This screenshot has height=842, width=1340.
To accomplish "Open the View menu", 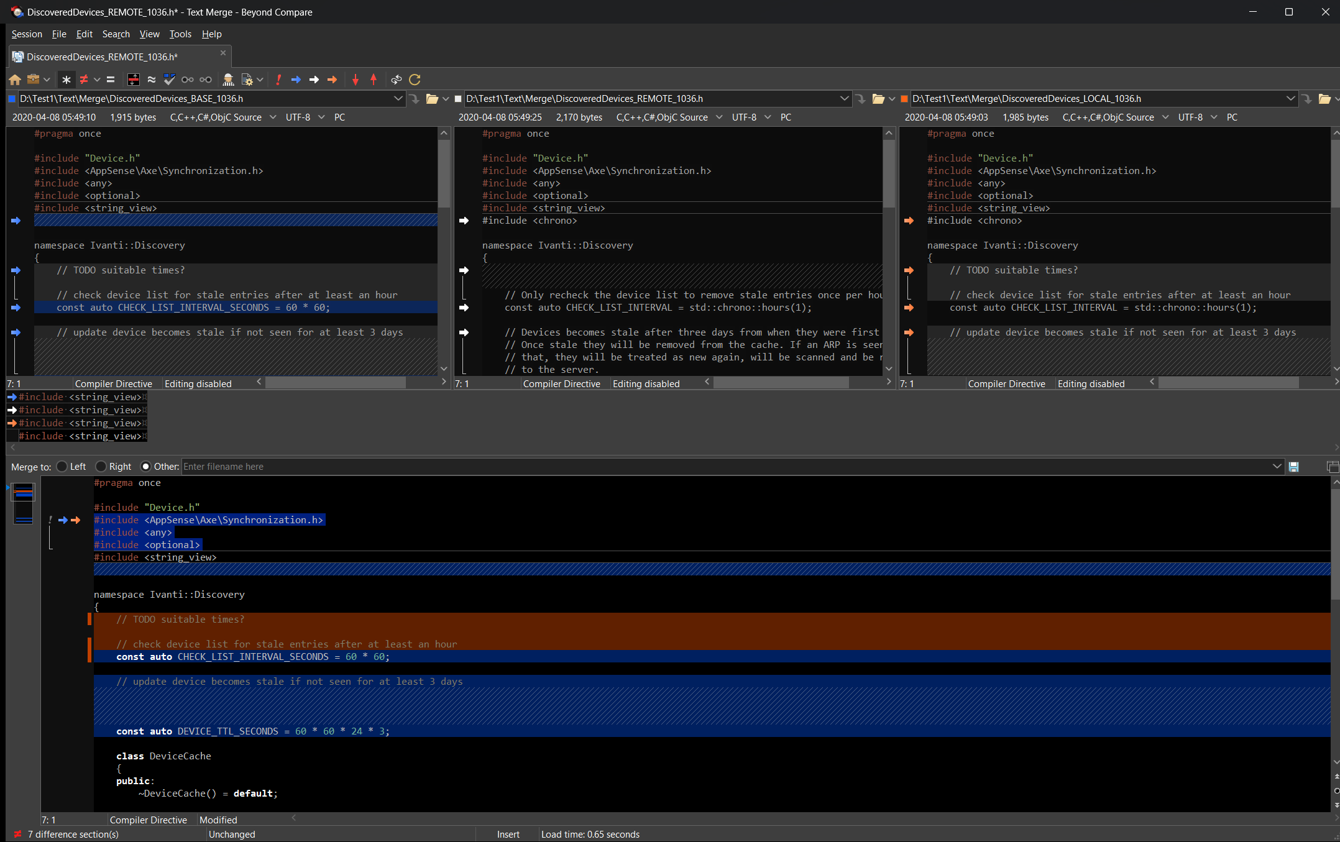I will click(150, 34).
